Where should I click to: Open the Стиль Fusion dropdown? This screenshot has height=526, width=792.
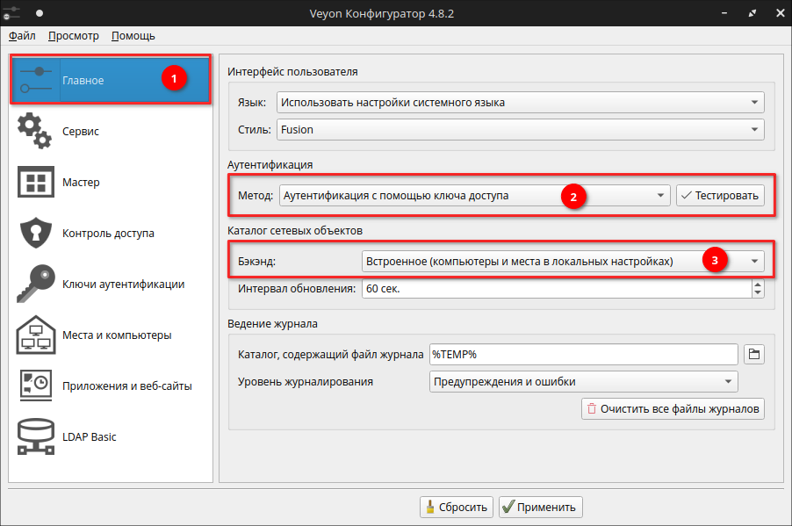(521, 130)
